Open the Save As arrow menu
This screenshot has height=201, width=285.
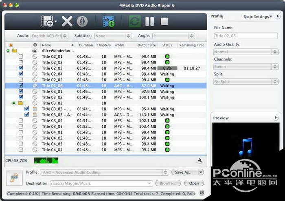(x=201, y=172)
